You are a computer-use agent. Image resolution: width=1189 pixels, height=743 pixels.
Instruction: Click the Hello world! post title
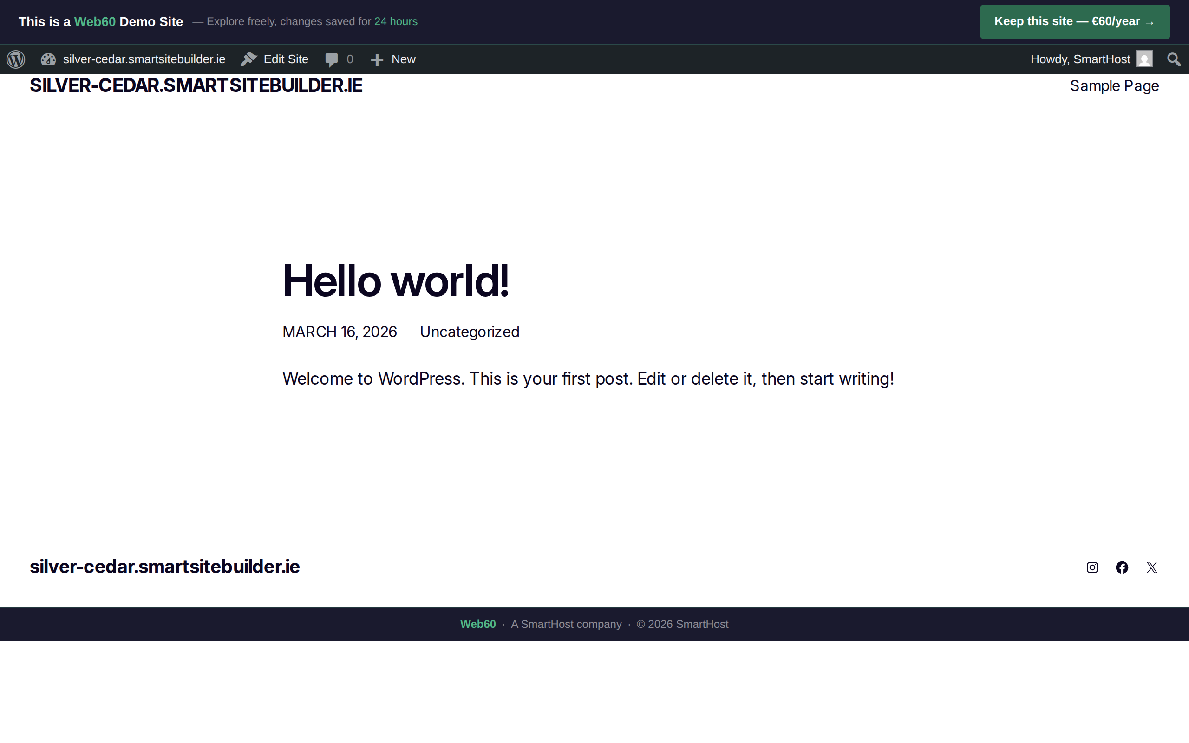tap(396, 281)
